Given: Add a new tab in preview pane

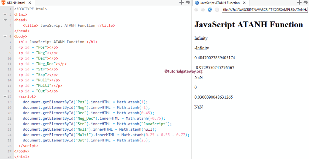Looking at the screenshot, I should point(299,2).
